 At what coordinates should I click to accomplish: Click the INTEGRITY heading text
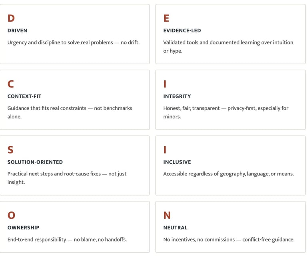(177, 96)
